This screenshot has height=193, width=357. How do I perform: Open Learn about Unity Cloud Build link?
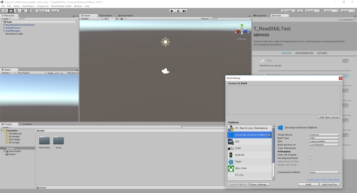324,179
